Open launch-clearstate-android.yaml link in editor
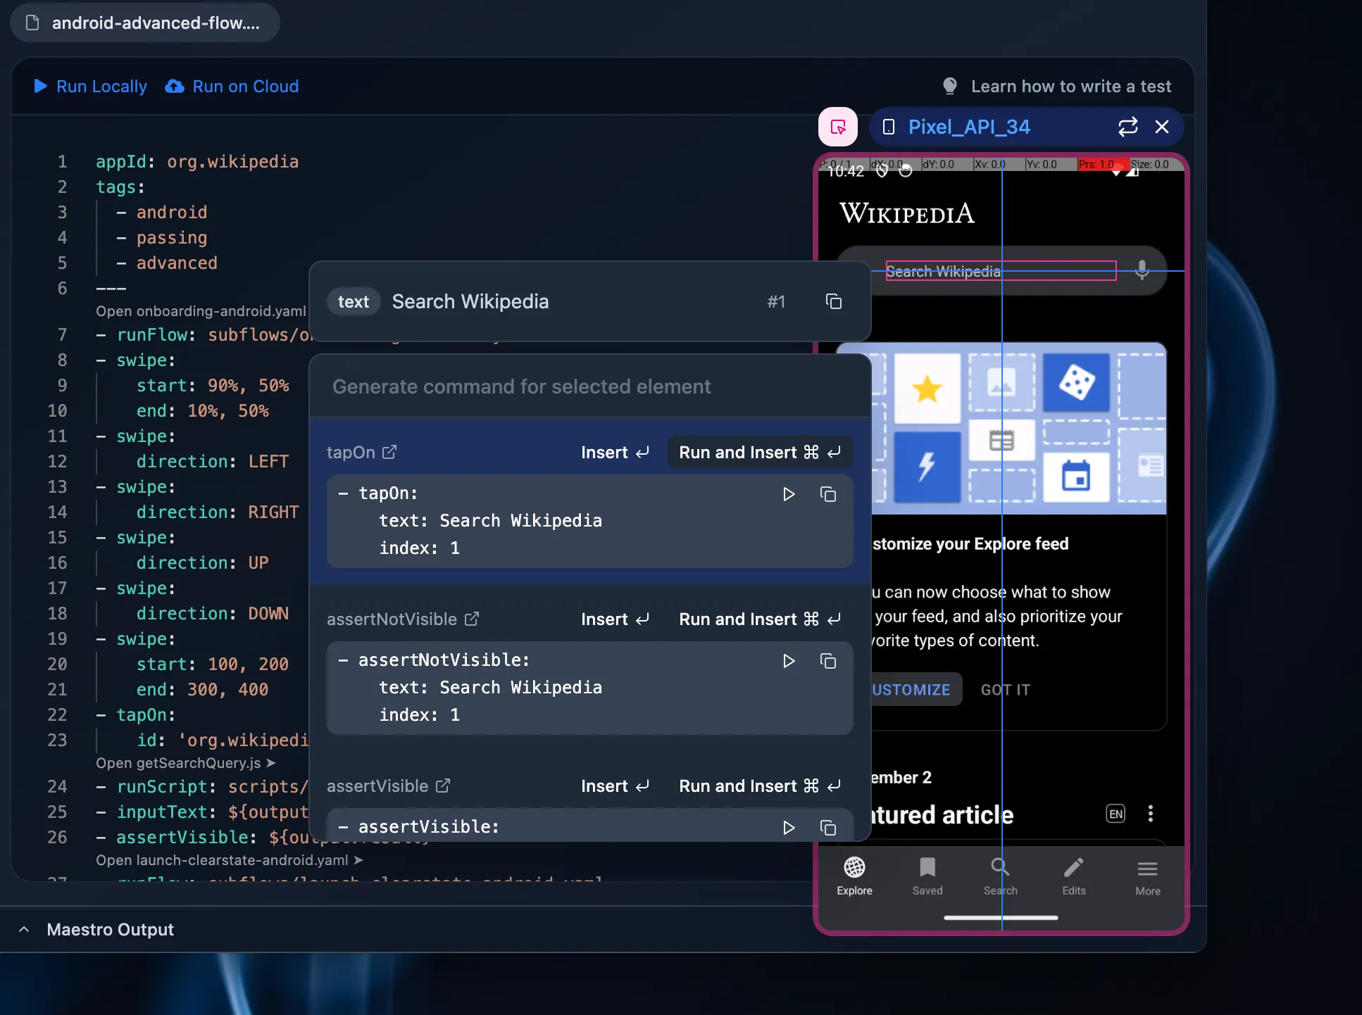The height and width of the screenshot is (1015, 1362). pos(230,860)
